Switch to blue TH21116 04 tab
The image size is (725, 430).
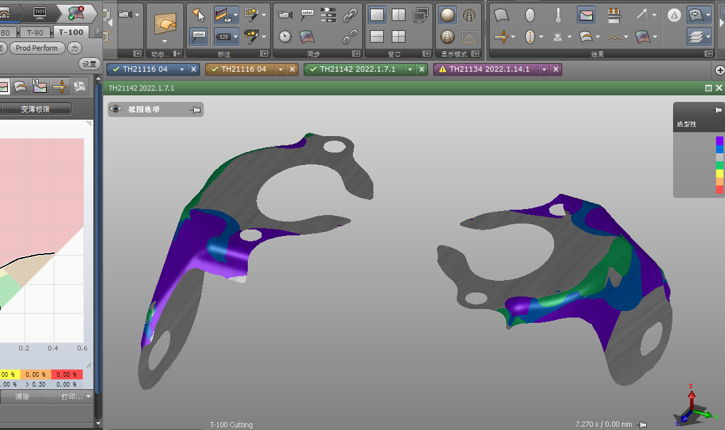coord(145,69)
